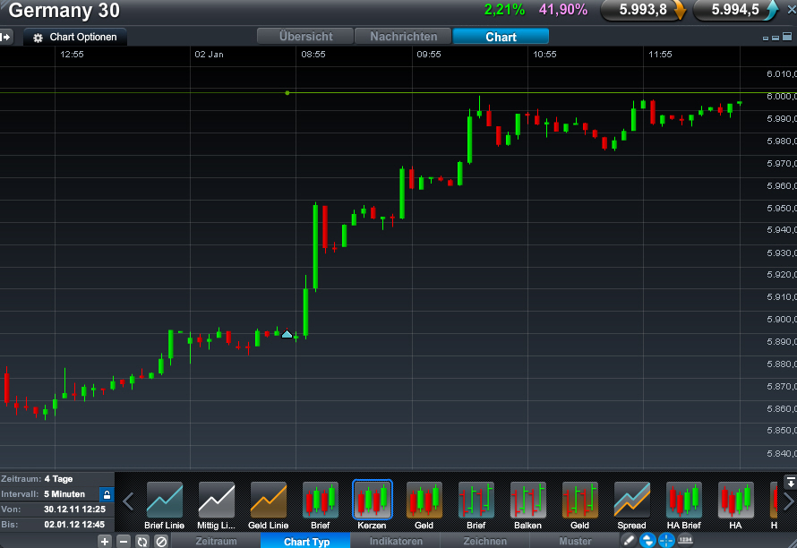797x548 pixels.
Task: Click the refresh chart icon
Action: (142, 542)
